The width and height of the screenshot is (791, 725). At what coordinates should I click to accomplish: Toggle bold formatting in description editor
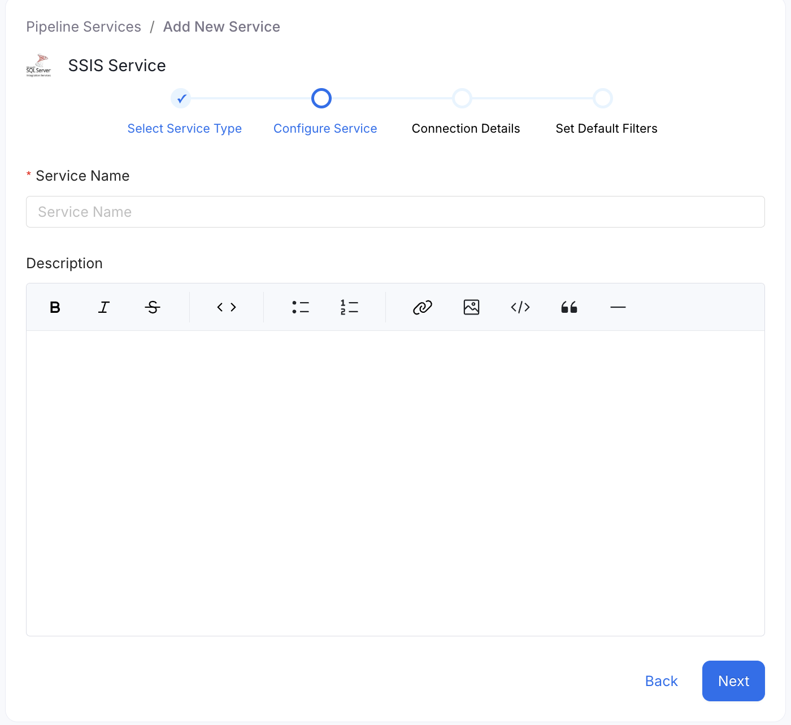[x=55, y=307]
